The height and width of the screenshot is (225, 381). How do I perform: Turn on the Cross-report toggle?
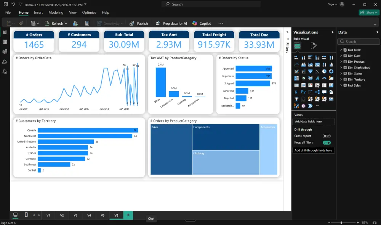tap(327, 136)
